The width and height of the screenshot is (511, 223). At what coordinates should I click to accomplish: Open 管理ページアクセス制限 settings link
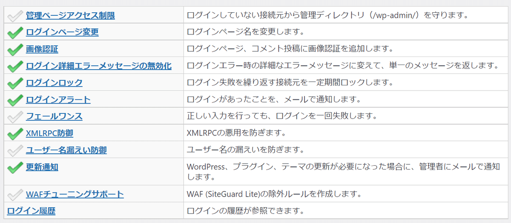[70, 16]
